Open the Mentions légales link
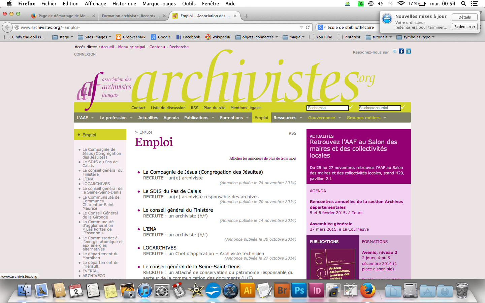 tap(246, 108)
